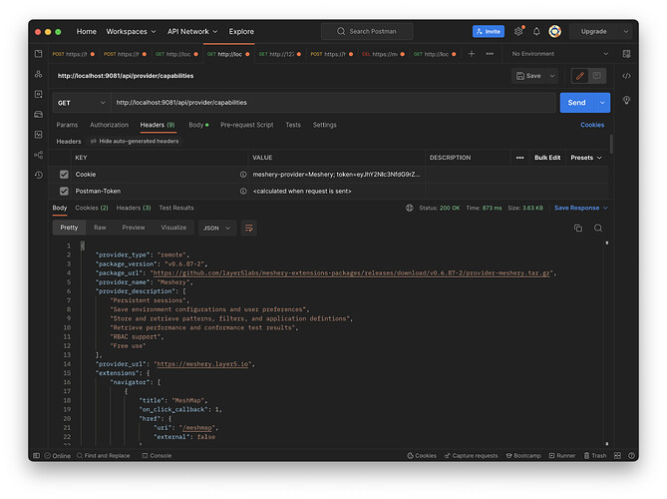667x499 pixels.
Task: Toggle the sidebar from status bar
Action: click(x=37, y=455)
